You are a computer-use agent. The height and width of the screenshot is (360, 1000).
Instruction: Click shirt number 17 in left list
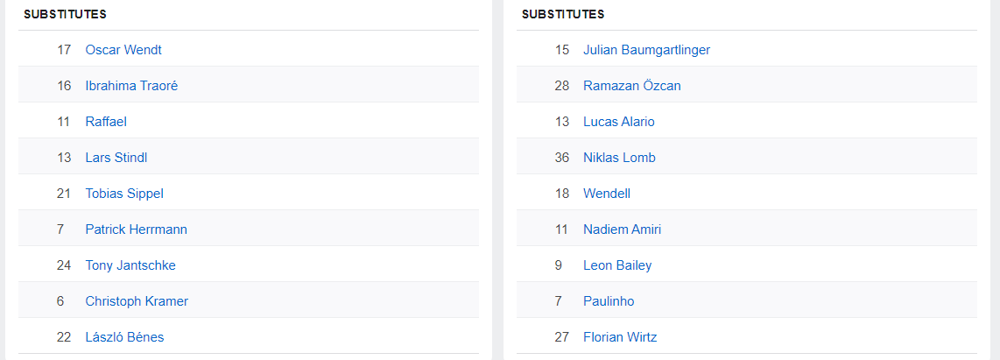click(64, 50)
